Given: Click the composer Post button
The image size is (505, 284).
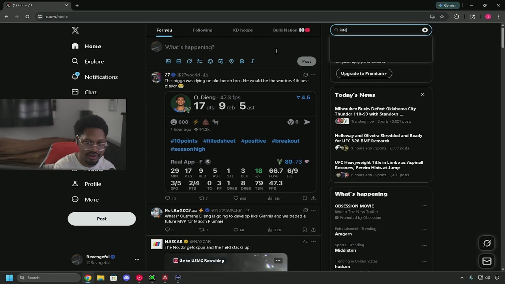Looking at the screenshot, I should click(307, 61).
